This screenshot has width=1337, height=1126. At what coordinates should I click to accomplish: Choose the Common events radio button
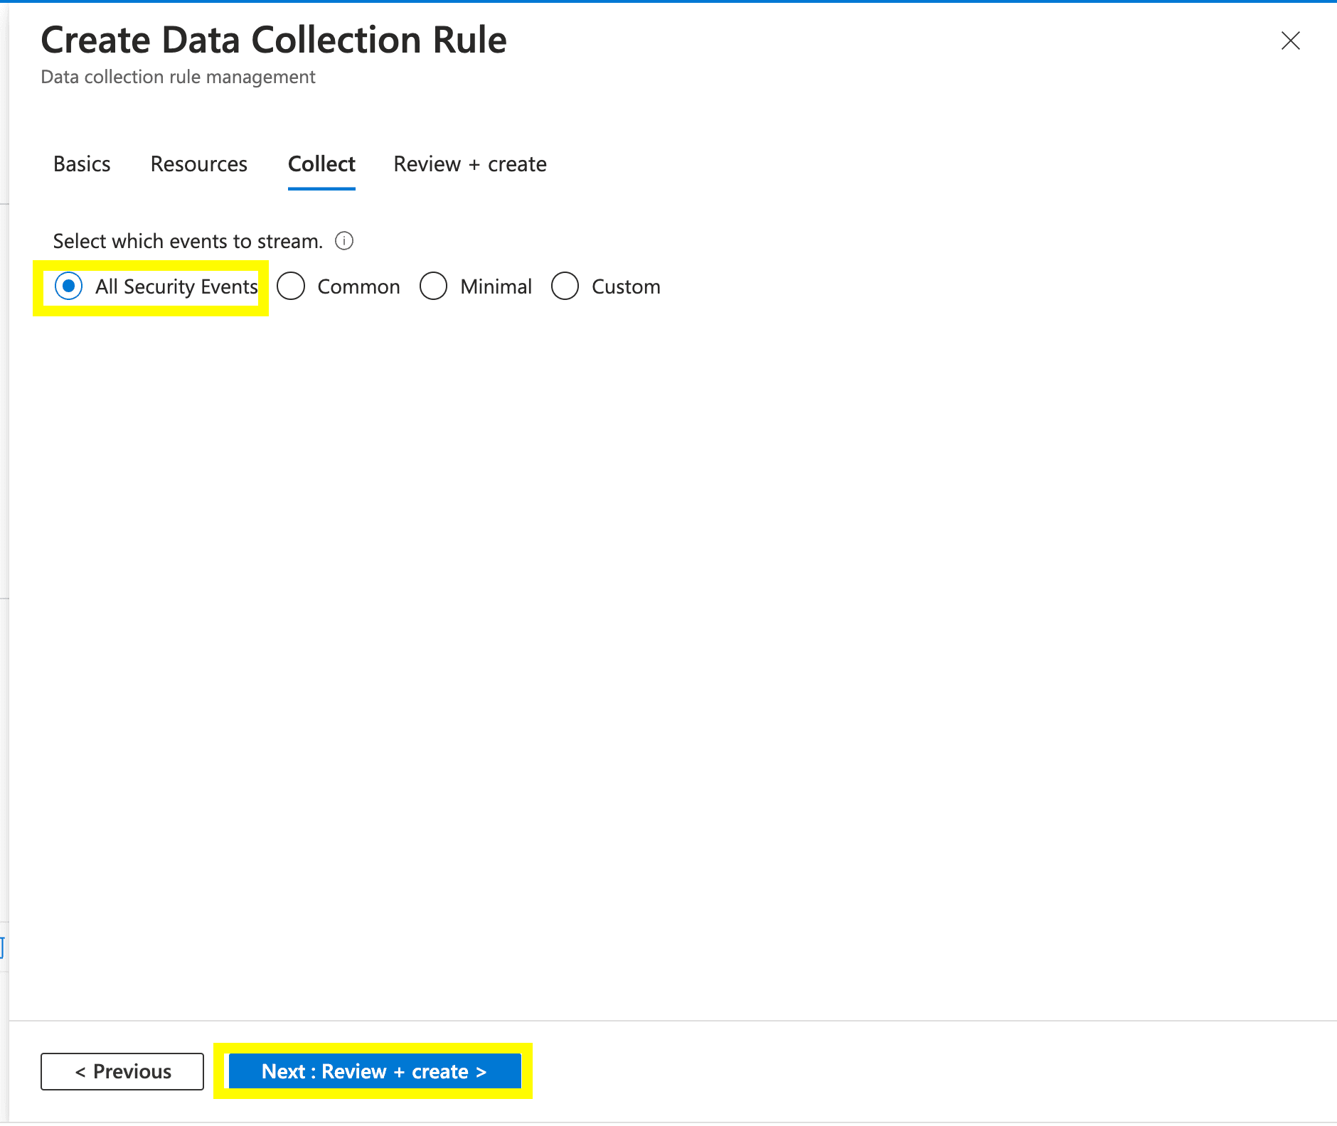coord(291,286)
